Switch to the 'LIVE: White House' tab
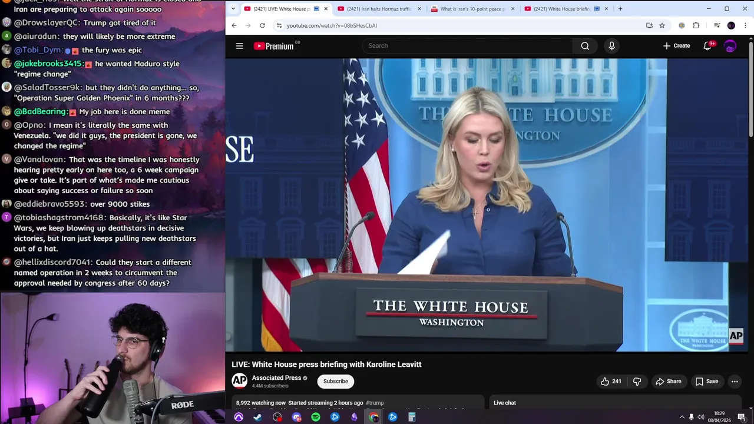The width and height of the screenshot is (754, 424). pos(286,9)
